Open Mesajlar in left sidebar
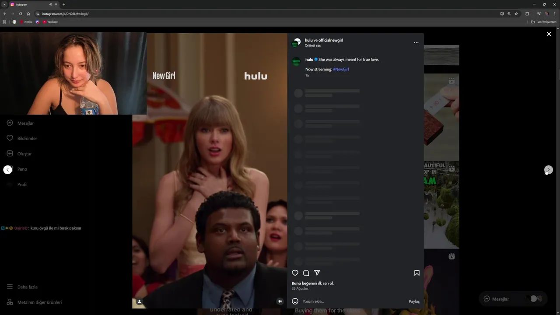The image size is (560, 315). click(x=20, y=123)
